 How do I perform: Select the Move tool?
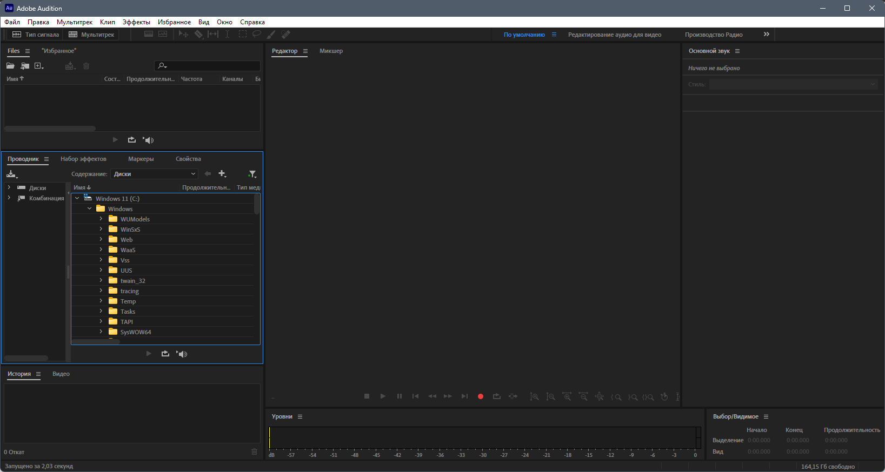184,34
